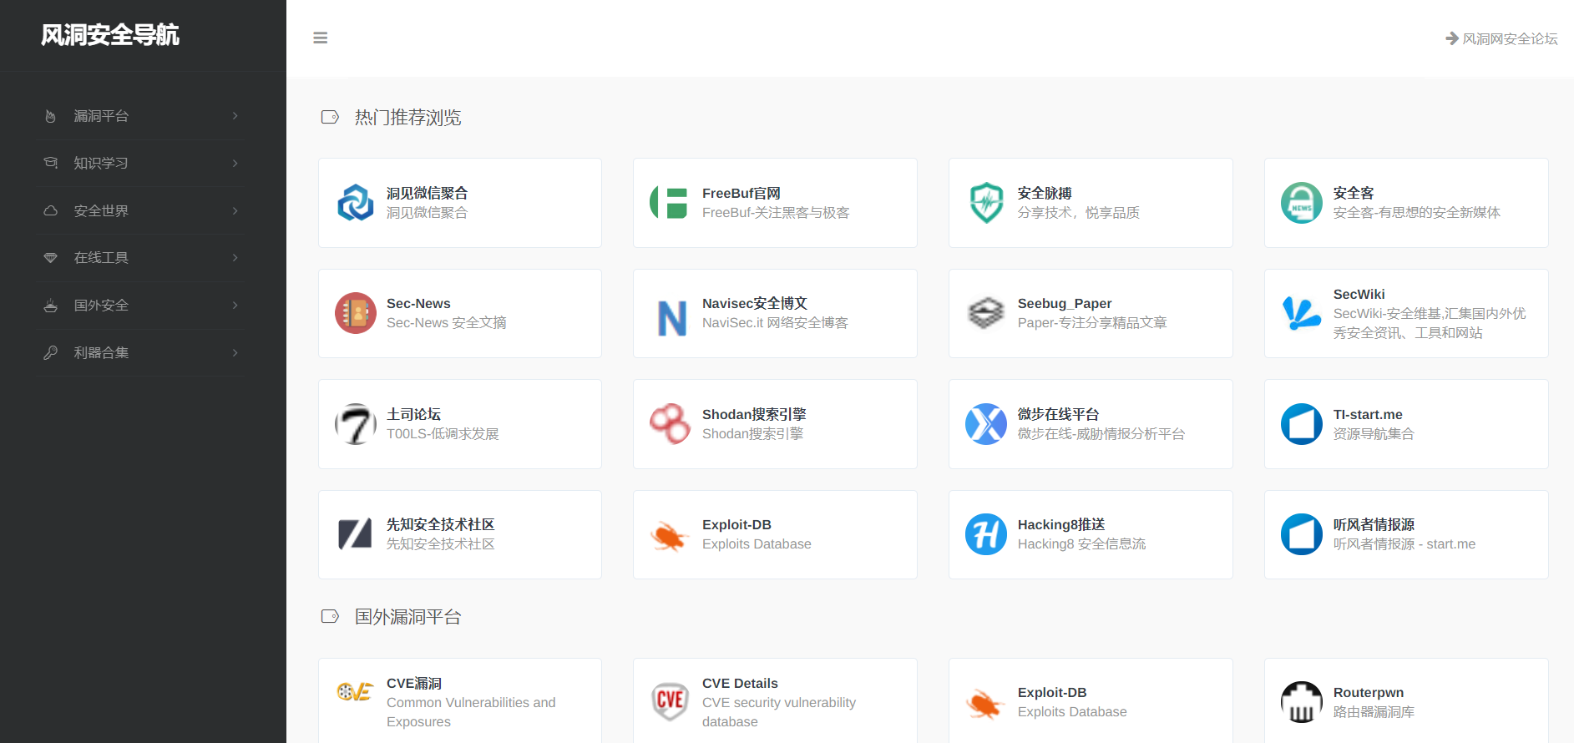Open the 先知安全技术社区 slash logo icon
The height and width of the screenshot is (743, 1574).
point(355,534)
